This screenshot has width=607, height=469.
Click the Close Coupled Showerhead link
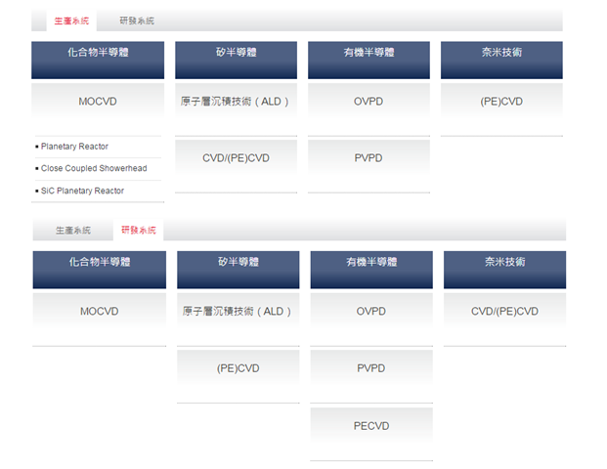[x=93, y=168]
